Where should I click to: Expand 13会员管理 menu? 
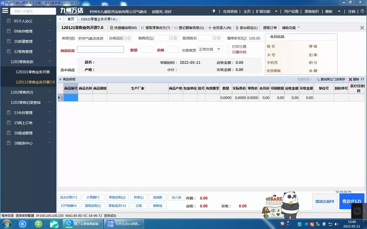(x=50, y=112)
